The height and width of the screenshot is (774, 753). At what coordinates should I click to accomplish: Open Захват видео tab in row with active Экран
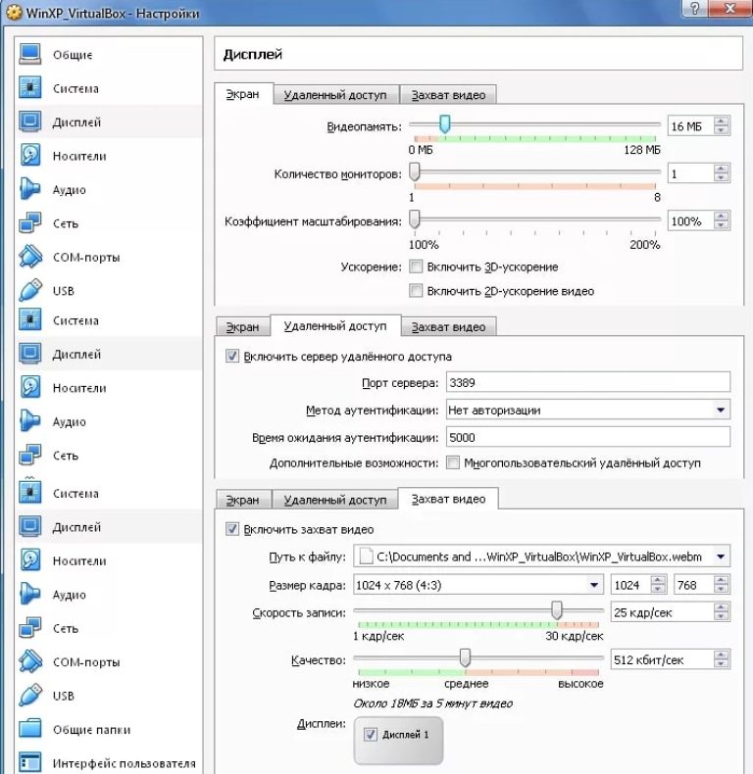(448, 95)
